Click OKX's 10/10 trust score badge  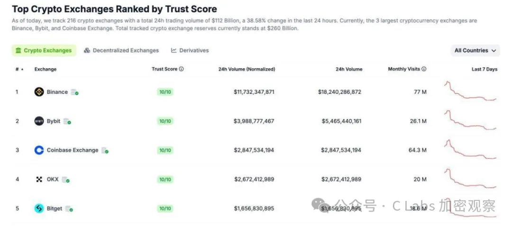point(165,180)
